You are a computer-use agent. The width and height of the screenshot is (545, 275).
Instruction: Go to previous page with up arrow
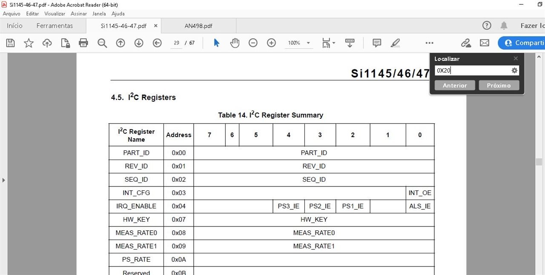[x=120, y=43]
